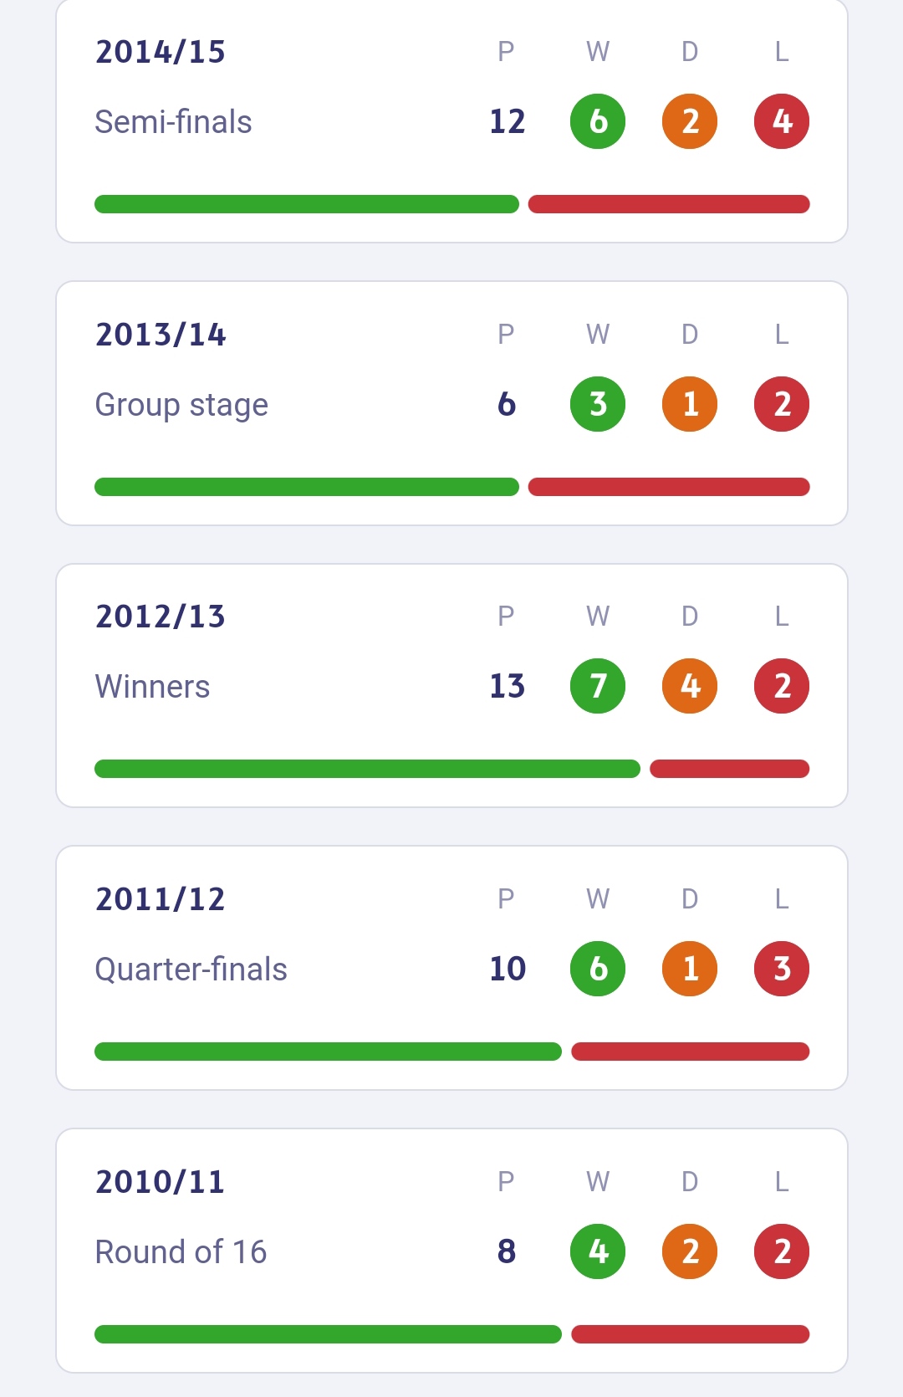Click the green progress bar in 2012/13
The image size is (903, 1397).
click(x=367, y=769)
